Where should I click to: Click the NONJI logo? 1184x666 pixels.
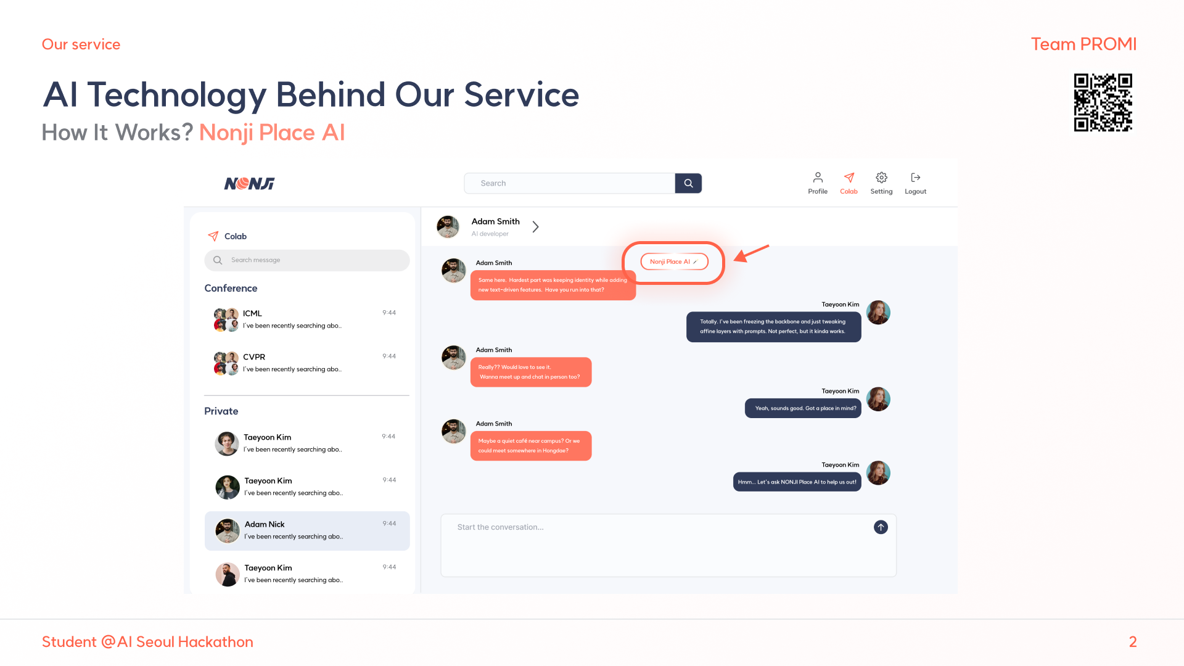[249, 184]
